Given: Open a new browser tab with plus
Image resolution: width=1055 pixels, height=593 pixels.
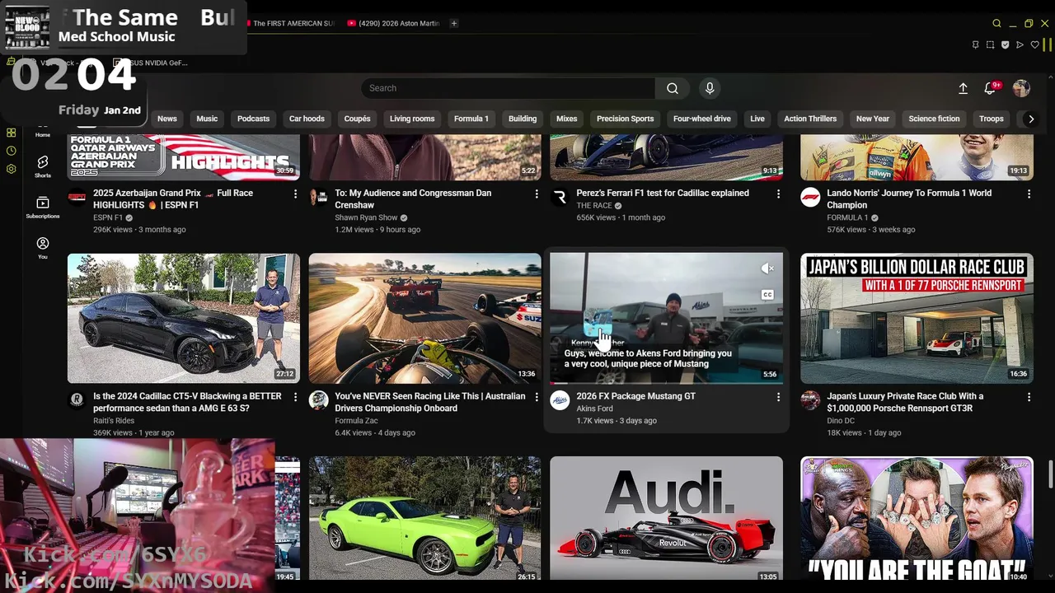Looking at the screenshot, I should click(453, 23).
